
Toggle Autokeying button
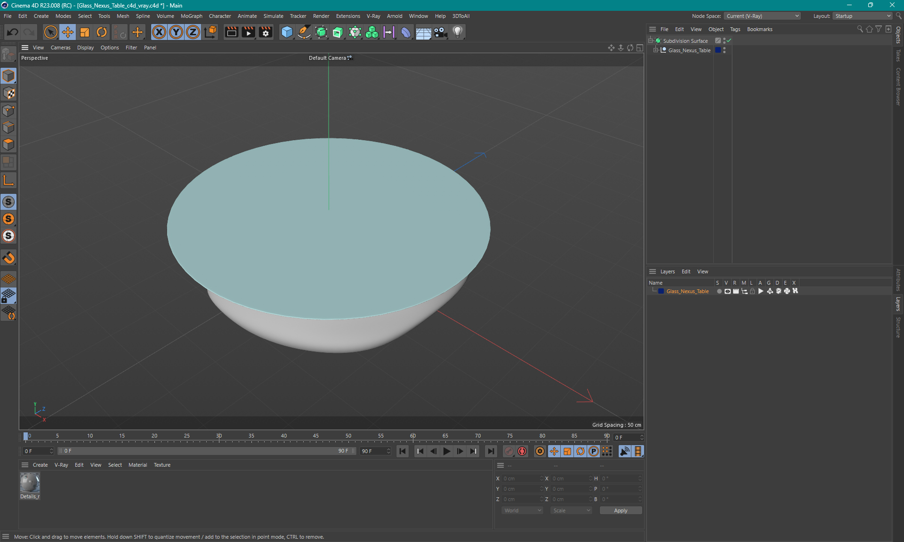pos(522,451)
